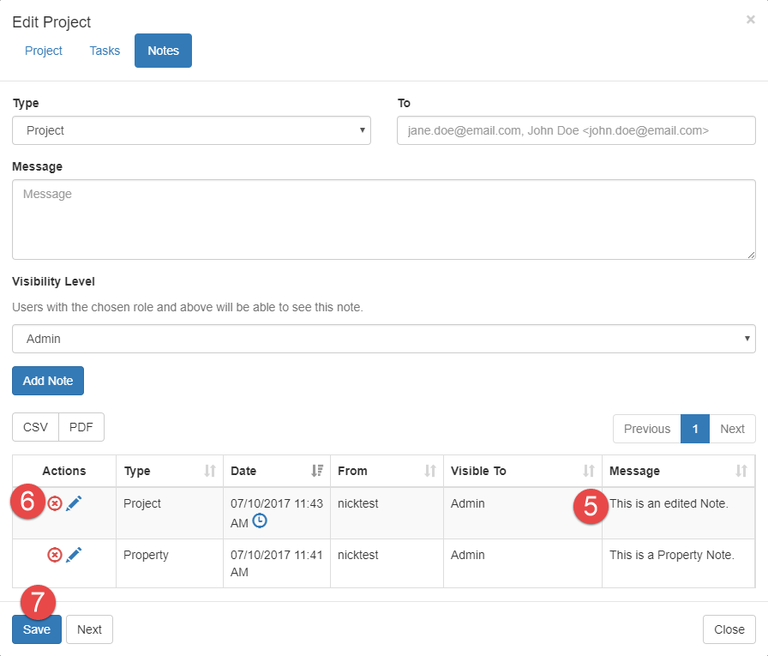The width and height of the screenshot is (768, 656).
Task: Edit the Project note with pencil icon
Action: point(74,504)
